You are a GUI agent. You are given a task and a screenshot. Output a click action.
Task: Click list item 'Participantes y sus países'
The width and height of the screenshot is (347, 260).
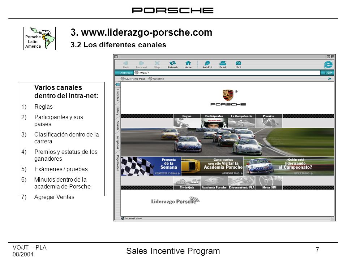click(59, 121)
